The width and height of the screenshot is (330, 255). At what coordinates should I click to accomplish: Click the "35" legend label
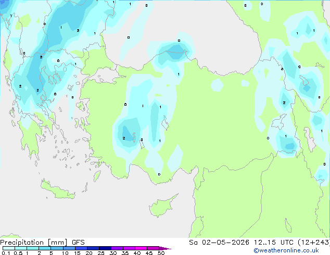pyautogui.click(x=125, y=253)
